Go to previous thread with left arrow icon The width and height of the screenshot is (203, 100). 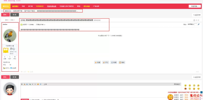(196, 20)
